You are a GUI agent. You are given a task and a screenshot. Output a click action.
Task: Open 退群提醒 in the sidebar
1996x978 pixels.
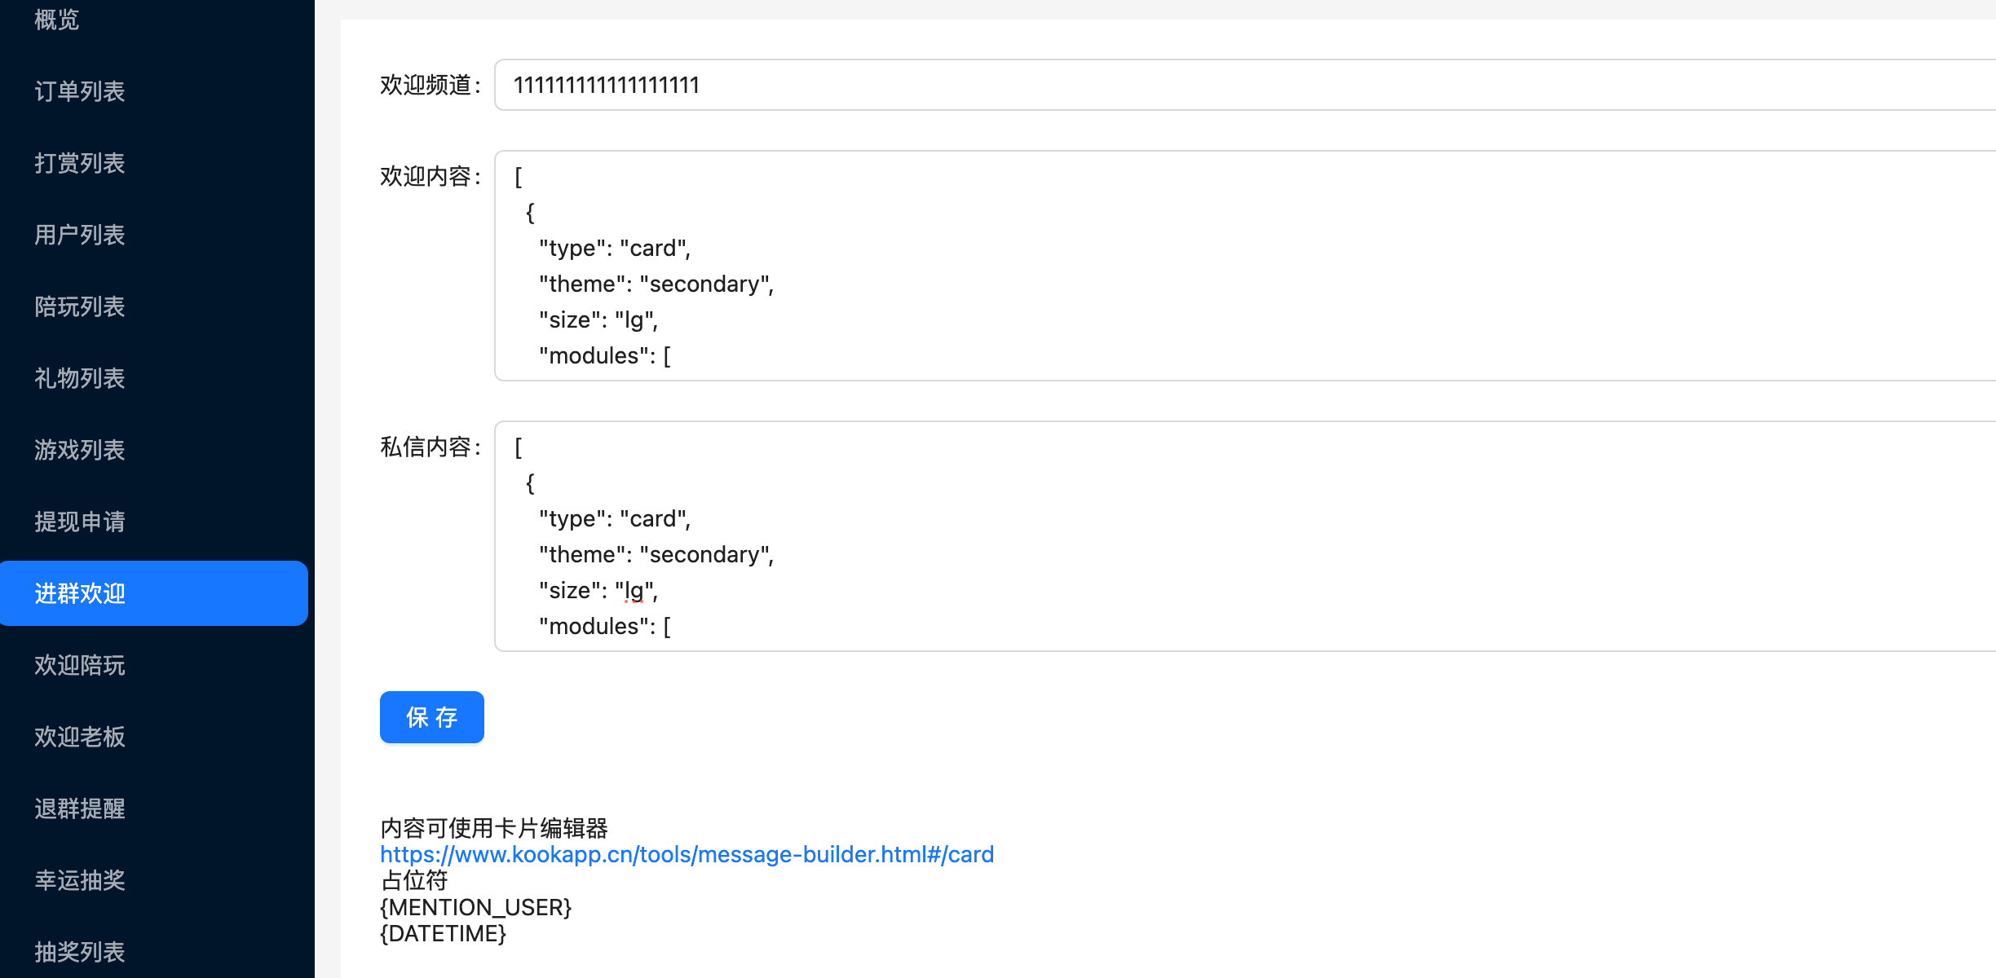click(x=80, y=808)
